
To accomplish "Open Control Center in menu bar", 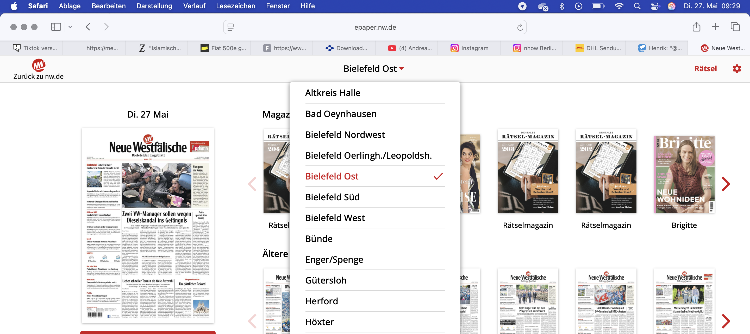I will 655,6.
